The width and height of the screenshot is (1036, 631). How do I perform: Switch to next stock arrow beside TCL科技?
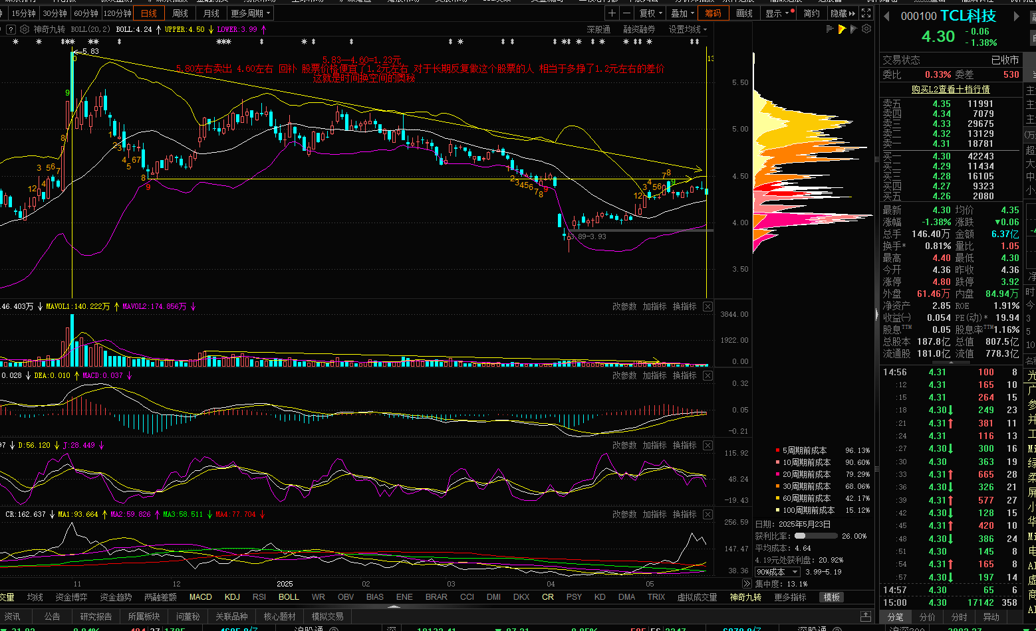(x=1016, y=16)
